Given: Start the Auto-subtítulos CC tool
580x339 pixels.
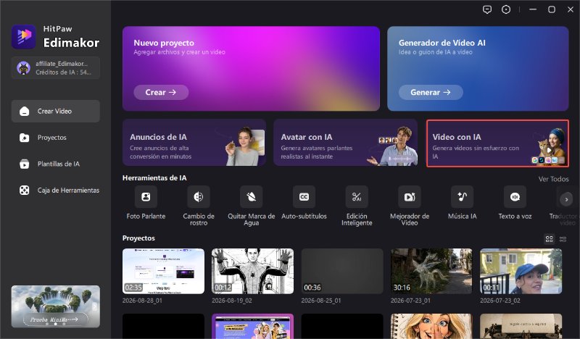Looking at the screenshot, I should tap(304, 197).
